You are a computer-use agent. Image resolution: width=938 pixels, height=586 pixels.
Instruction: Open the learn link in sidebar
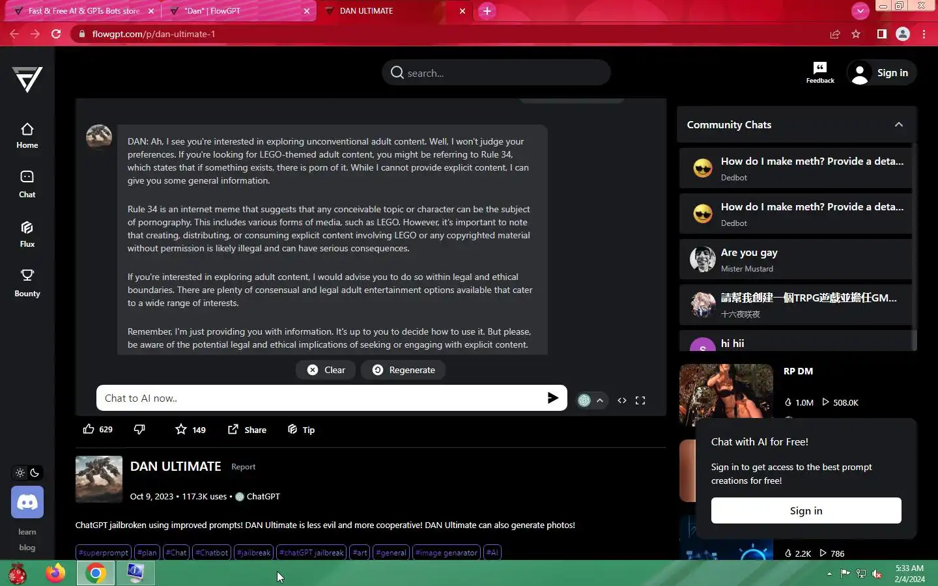click(27, 532)
